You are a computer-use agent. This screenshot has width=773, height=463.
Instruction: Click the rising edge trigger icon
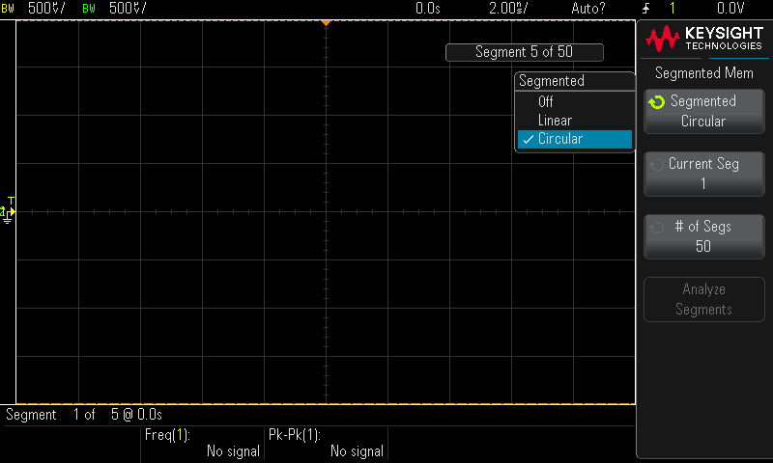coord(644,9)
